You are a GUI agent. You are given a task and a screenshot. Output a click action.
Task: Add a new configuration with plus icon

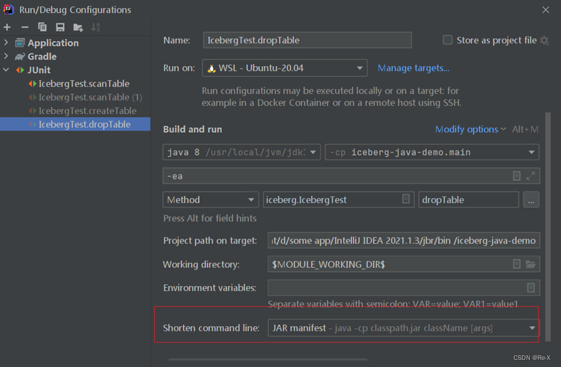point(7,27)
